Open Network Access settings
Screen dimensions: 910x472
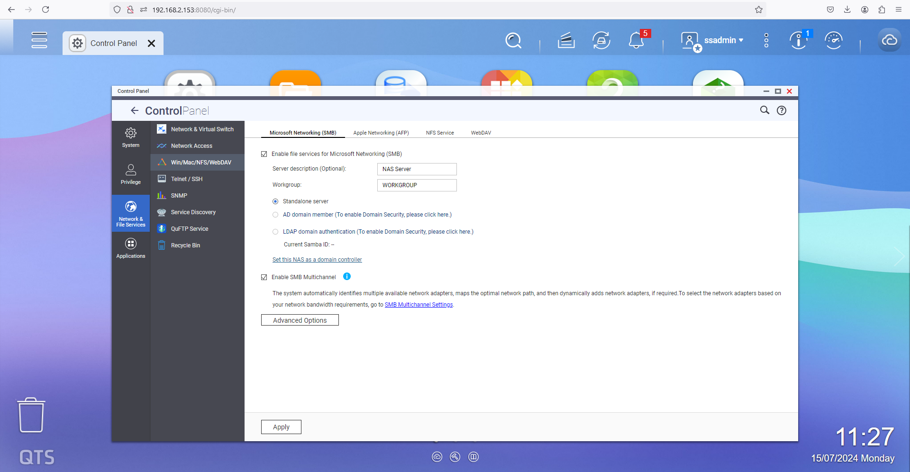coord(198,146)
